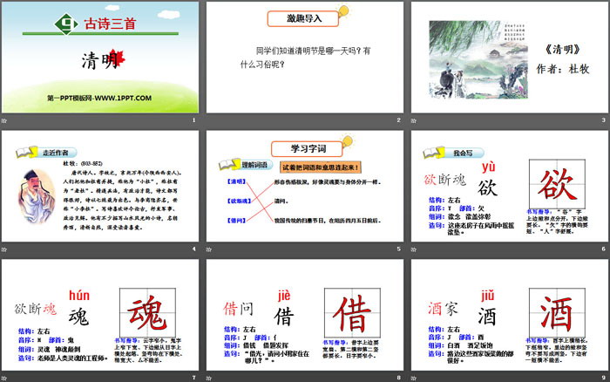Image resolution: width=610 pixels, height=382 pixels.
Task: Click animation star icon under slide 1
Action: 4,120
